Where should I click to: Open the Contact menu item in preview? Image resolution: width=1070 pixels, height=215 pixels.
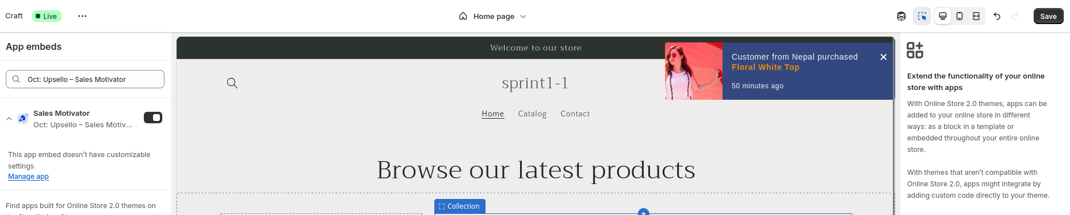tap(575, 114)
